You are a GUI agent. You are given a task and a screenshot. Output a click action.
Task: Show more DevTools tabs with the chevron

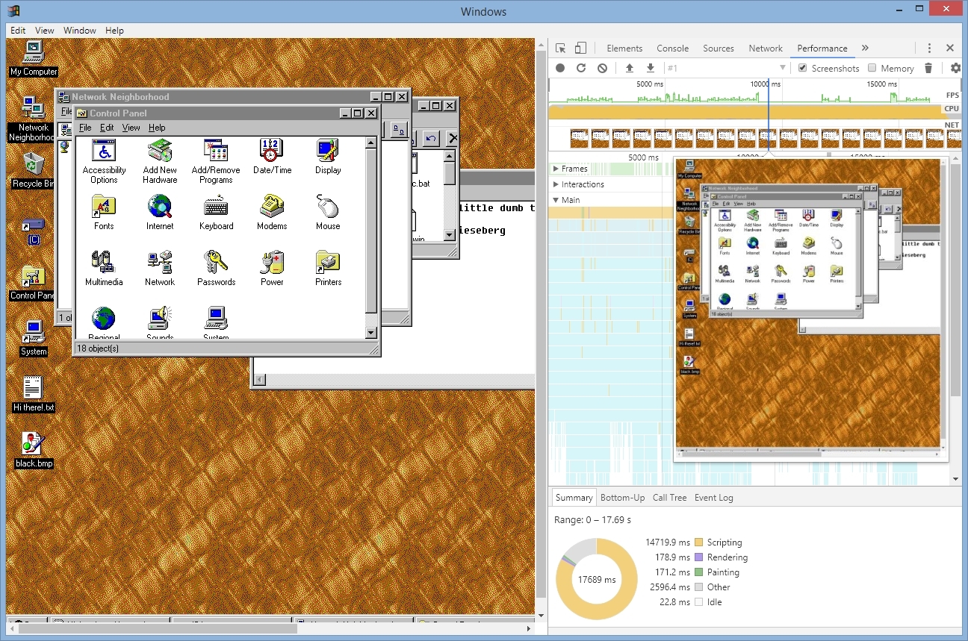865,49
